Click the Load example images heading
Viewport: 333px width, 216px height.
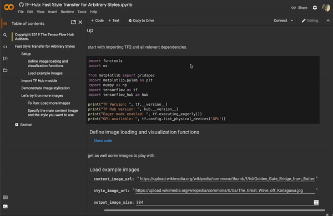point(114,170)
